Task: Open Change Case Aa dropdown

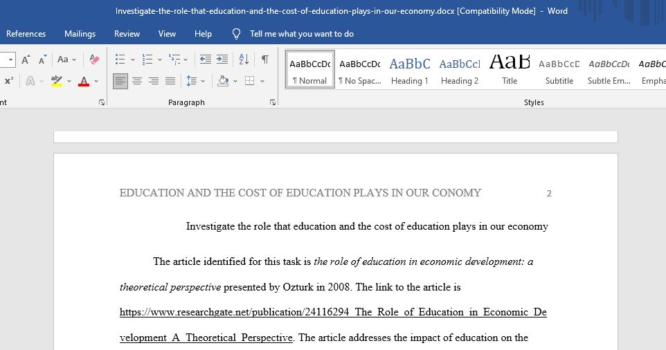Action: click(x=66, y=59)
